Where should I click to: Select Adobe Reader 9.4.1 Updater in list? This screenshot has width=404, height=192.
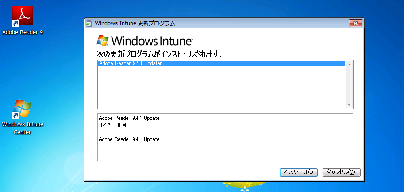222,63
